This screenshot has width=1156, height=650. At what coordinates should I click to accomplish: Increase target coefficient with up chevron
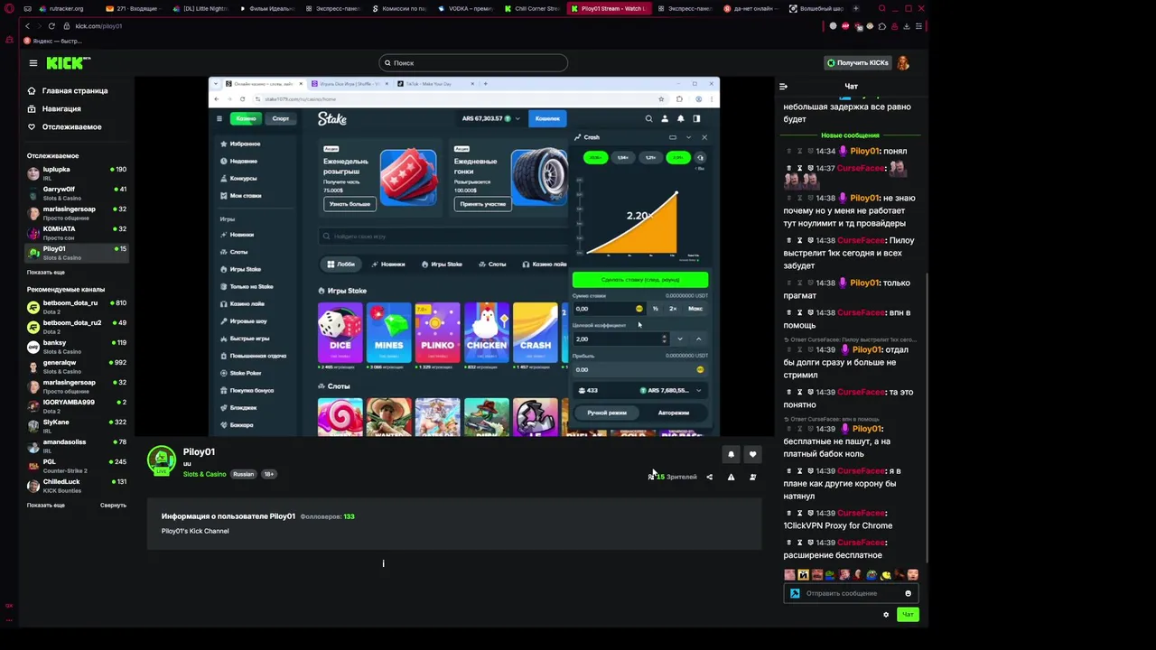click(698, 339)
